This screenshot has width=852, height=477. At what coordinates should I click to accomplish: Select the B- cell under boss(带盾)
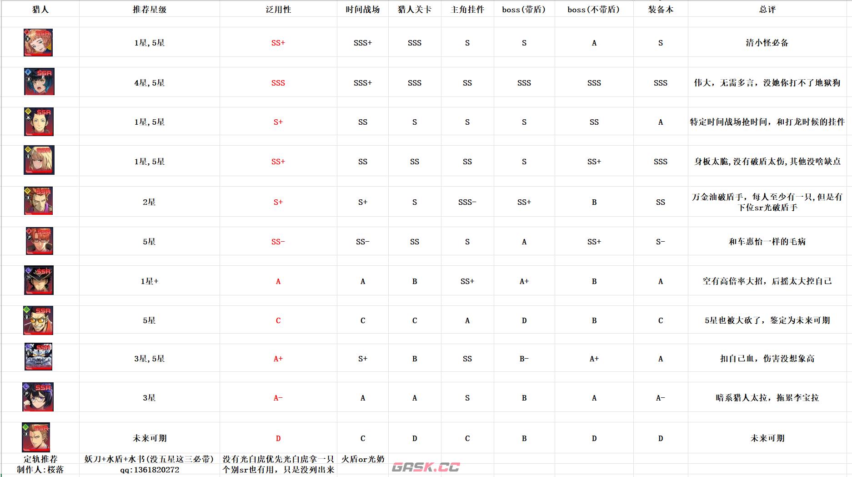[x=524, y=359]
